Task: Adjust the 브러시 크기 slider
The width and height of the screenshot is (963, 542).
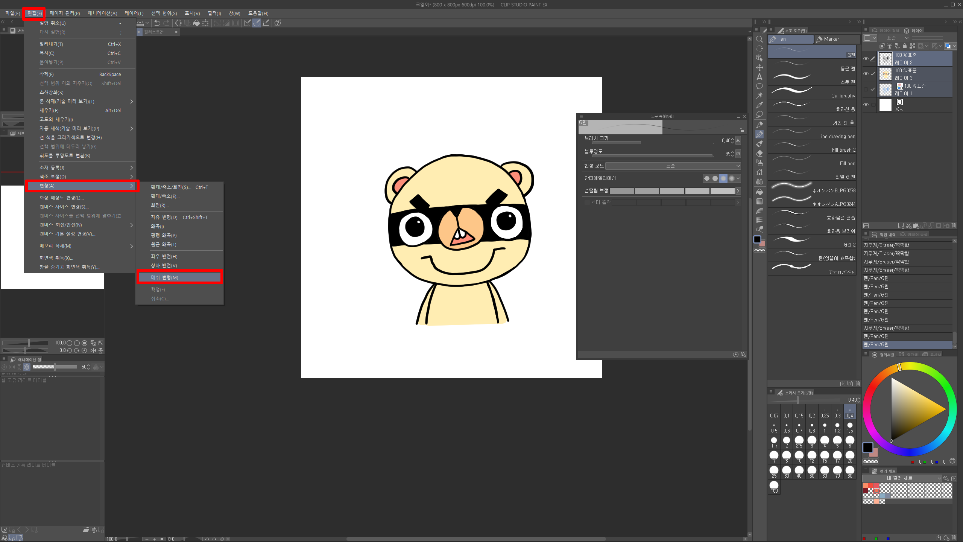Action: pos(653,143)
